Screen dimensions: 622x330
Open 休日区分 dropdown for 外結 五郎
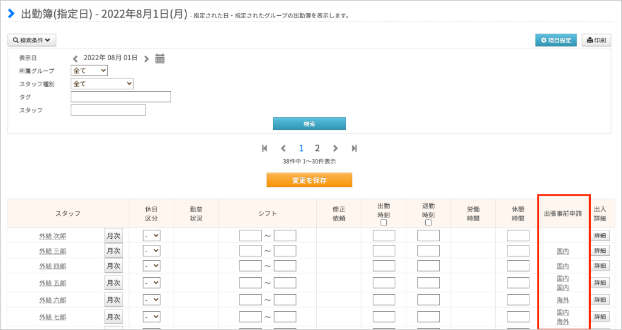[x=152, y=283]
